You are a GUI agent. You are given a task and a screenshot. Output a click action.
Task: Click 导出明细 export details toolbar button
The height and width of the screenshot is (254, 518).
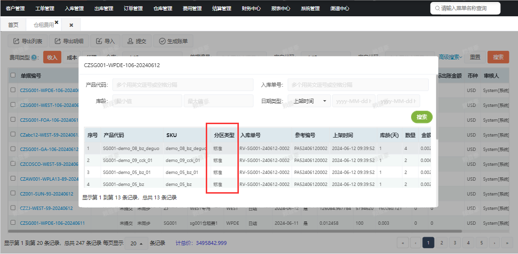click(69, 41)
